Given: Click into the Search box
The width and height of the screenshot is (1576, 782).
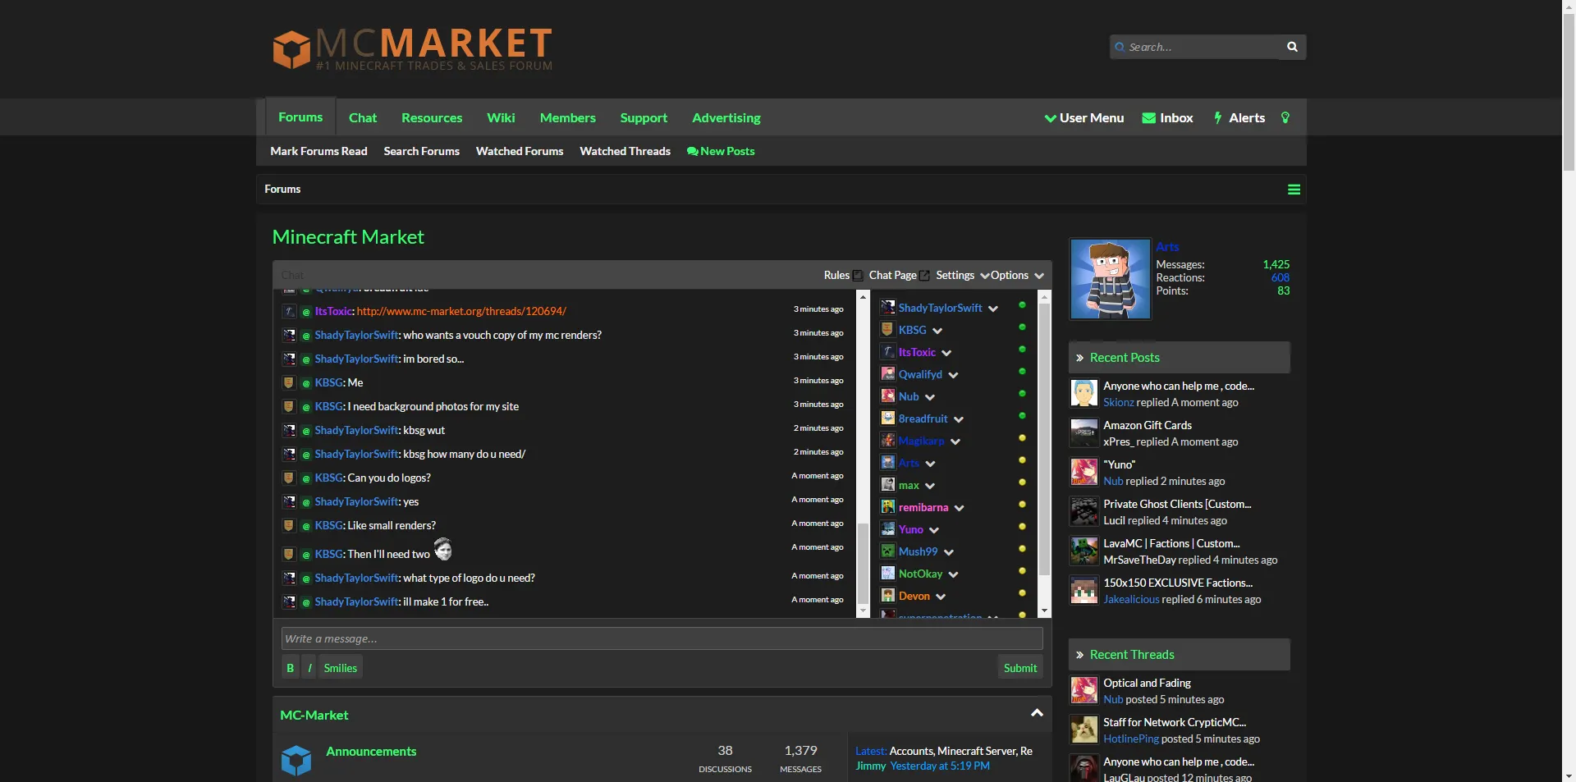Looking at the screenshot, I should click(1194, 47).
